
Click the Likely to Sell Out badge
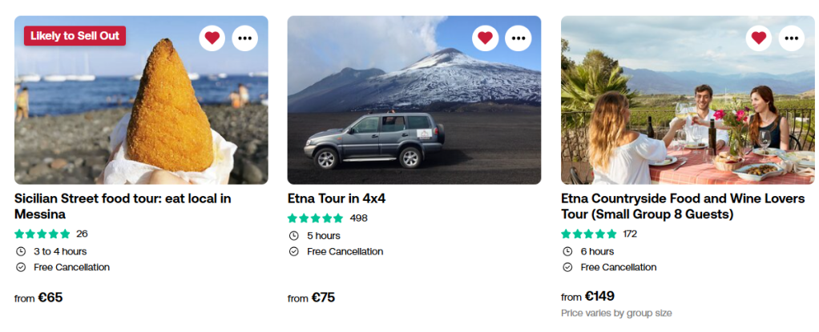(x=75, y=36)
